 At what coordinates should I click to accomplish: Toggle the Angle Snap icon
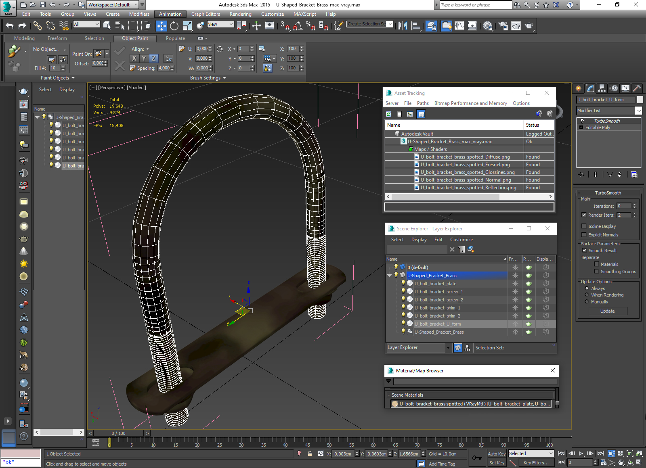[298, 26]
